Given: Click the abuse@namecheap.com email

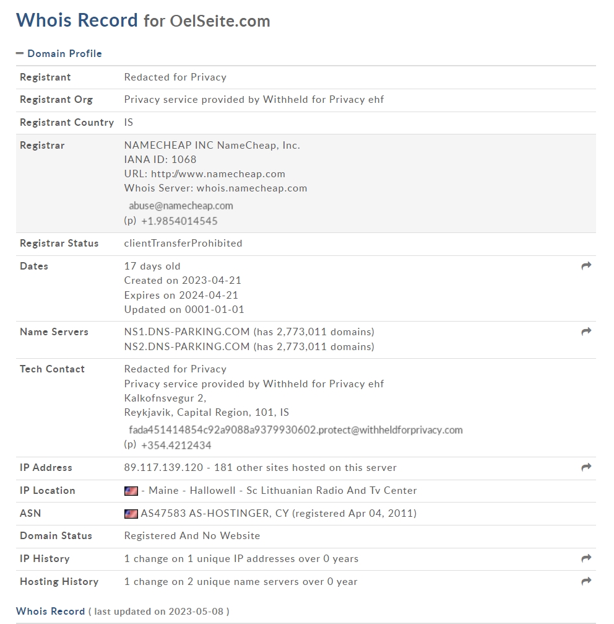Looking at the screenshot, I should (181, 206).
